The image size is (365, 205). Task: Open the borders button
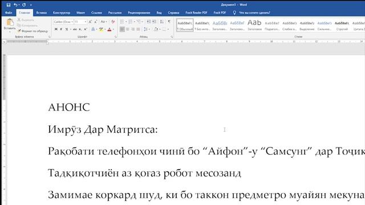[x=164, y=29]
